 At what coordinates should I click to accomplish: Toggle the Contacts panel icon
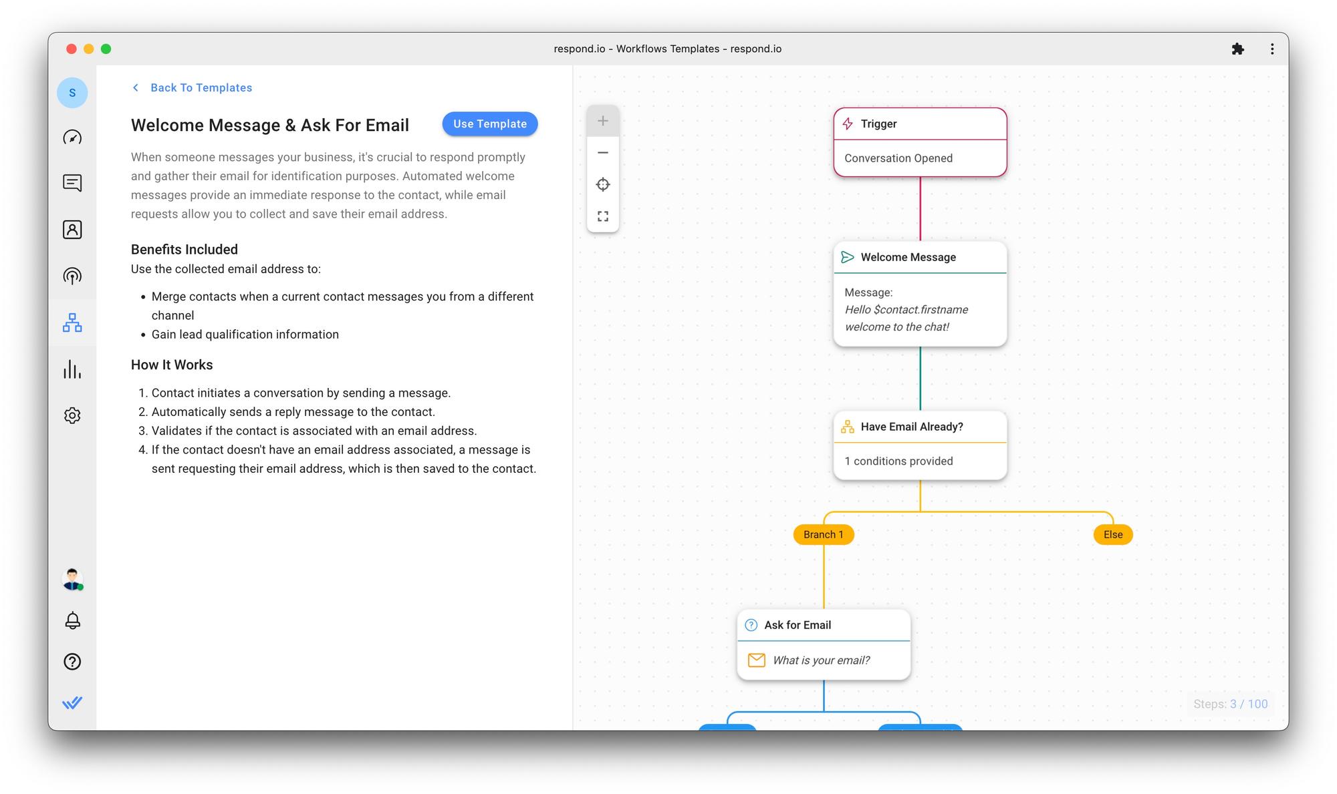click(x=73, y=229)
